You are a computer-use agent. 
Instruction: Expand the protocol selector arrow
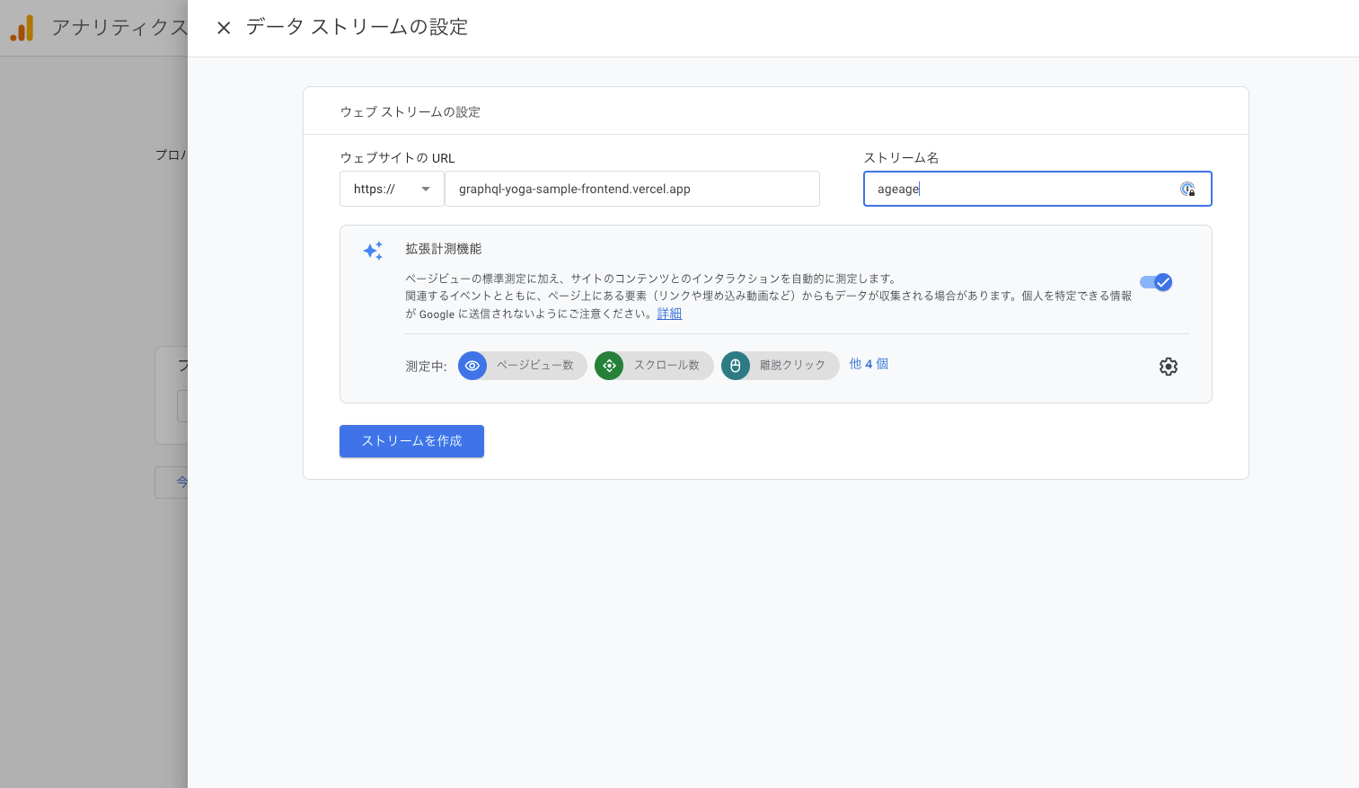click(x=426, y=189)
